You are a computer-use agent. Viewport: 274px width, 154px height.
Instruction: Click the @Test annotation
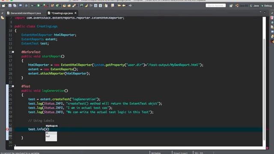[26, 86]
